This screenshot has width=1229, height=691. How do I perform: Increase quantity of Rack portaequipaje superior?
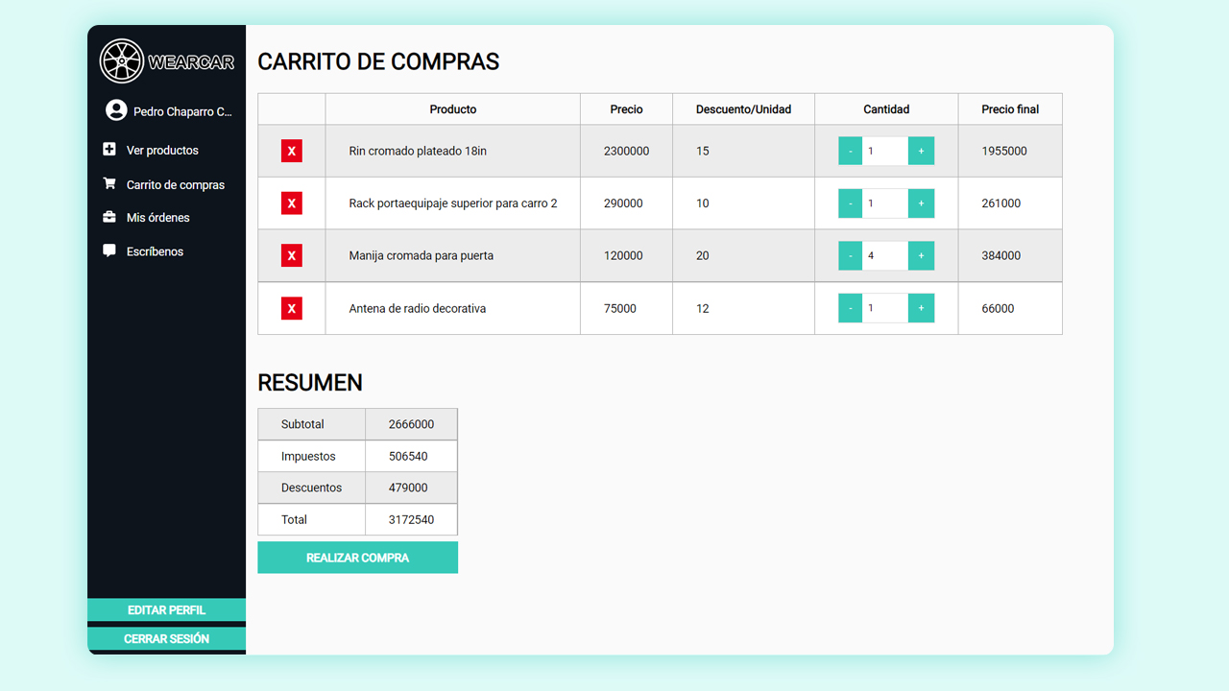[x=921, y=203]
